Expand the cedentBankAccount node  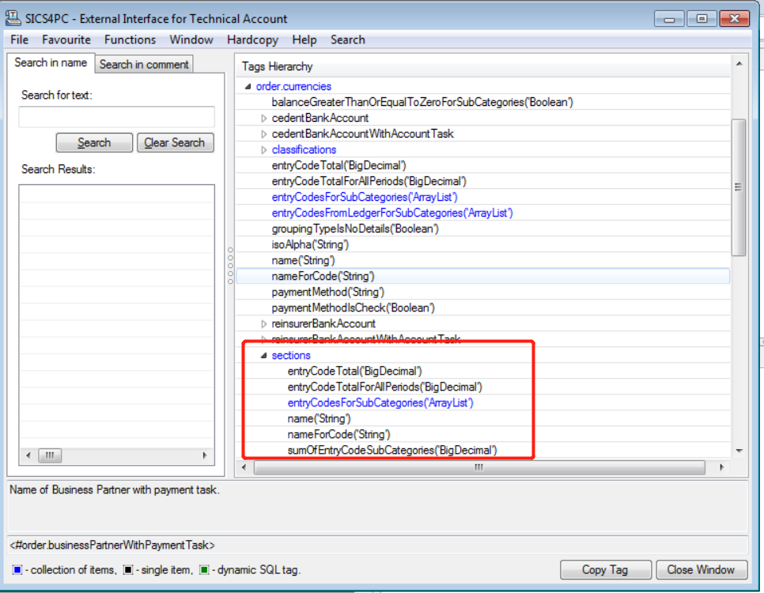[264, 119]
